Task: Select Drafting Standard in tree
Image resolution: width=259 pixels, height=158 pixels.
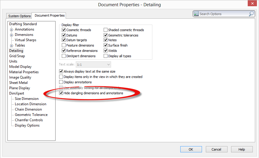Action: (x=23, y=24)
